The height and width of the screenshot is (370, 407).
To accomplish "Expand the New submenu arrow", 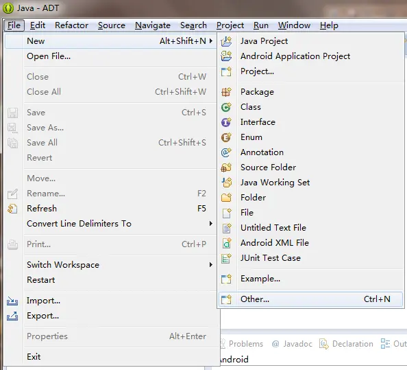I will 211,41.
